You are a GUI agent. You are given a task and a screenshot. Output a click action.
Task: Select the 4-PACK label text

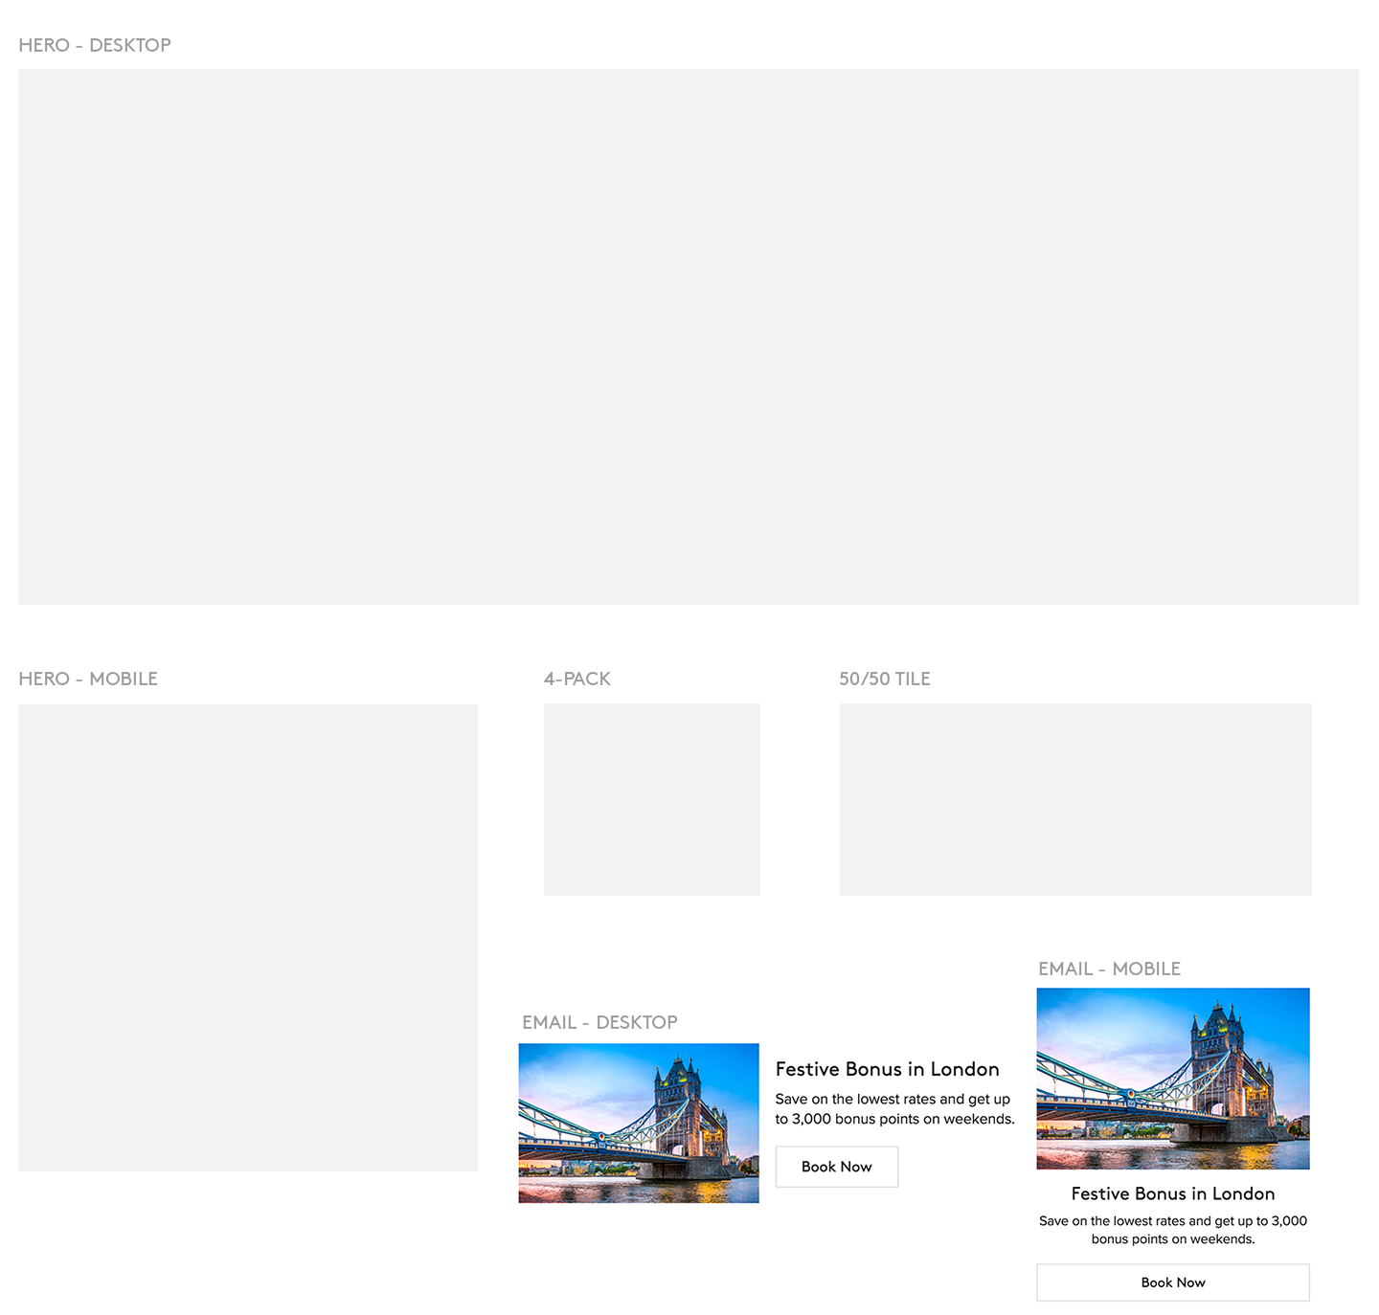click(x=576, y=679)
